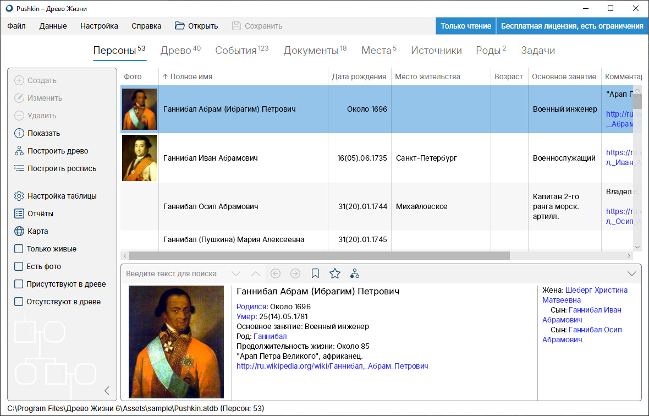Click the star favorite icon

click(334, 273)
